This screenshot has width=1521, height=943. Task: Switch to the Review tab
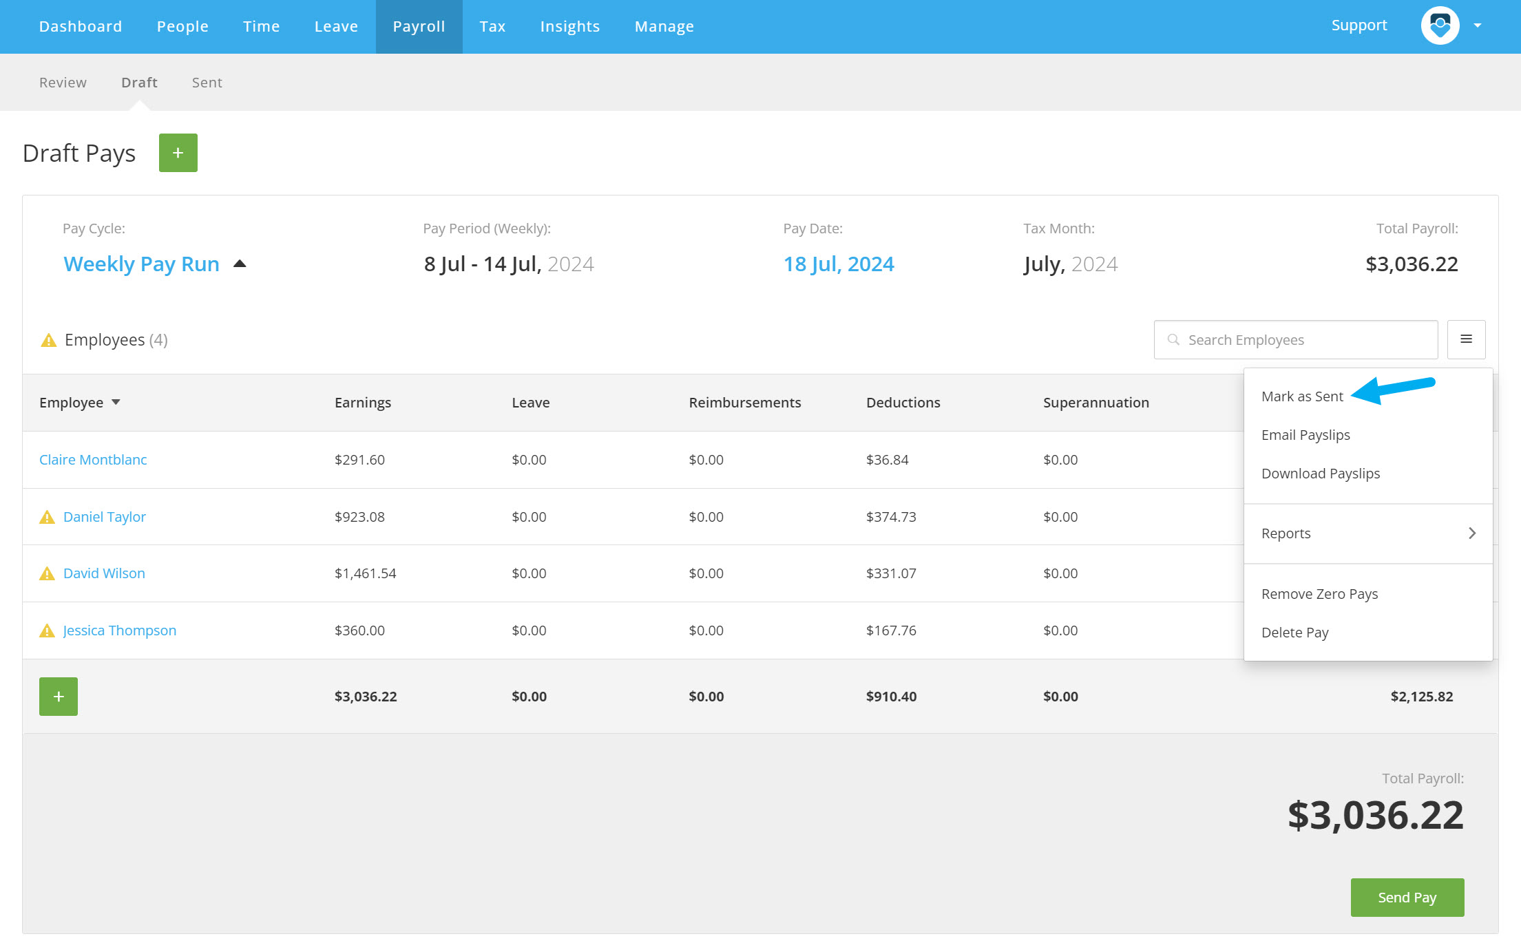tap(63, 83)
